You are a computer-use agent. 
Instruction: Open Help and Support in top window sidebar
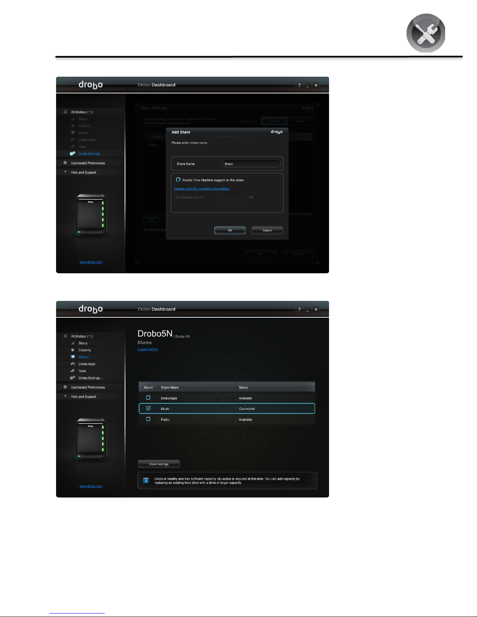click(83, 172)
